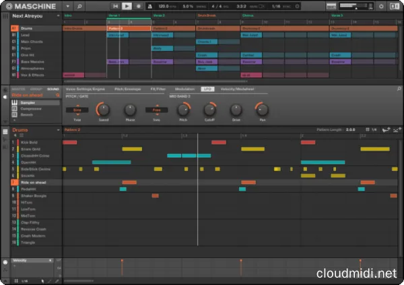Open the Next Atreyou project dropdown arrow
Image resolution: width=404 pixels, height=285 pixels.
(x=58, y=16)
